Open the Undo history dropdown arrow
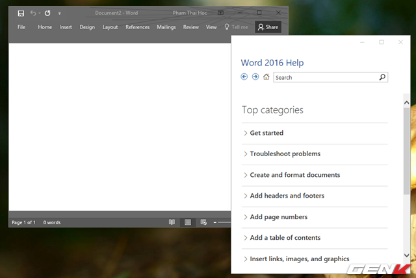The height and width of the screenshot is (278, 416). click(x=40, y=13)
